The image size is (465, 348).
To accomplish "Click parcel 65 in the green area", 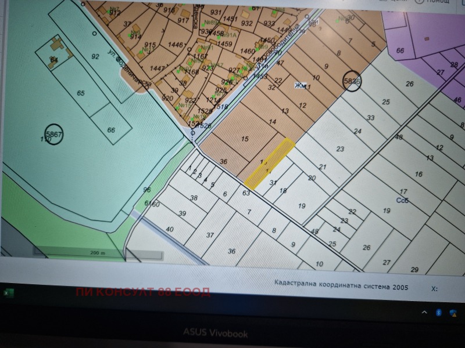I will click(x=80, y=93).
